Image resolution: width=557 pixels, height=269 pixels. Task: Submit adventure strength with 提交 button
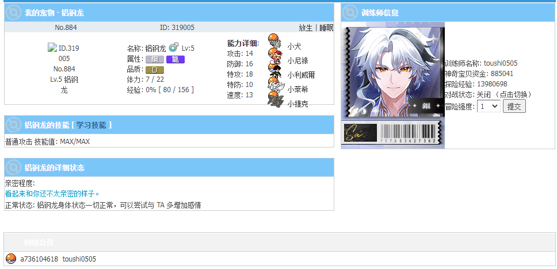pos(514,107)
